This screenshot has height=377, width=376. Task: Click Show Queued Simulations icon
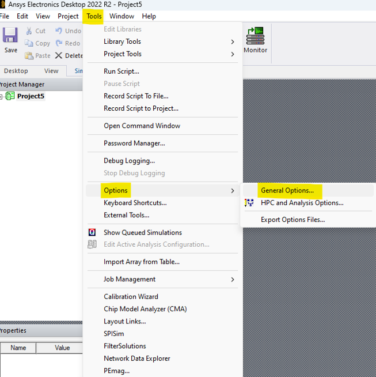tap(92, 232)
